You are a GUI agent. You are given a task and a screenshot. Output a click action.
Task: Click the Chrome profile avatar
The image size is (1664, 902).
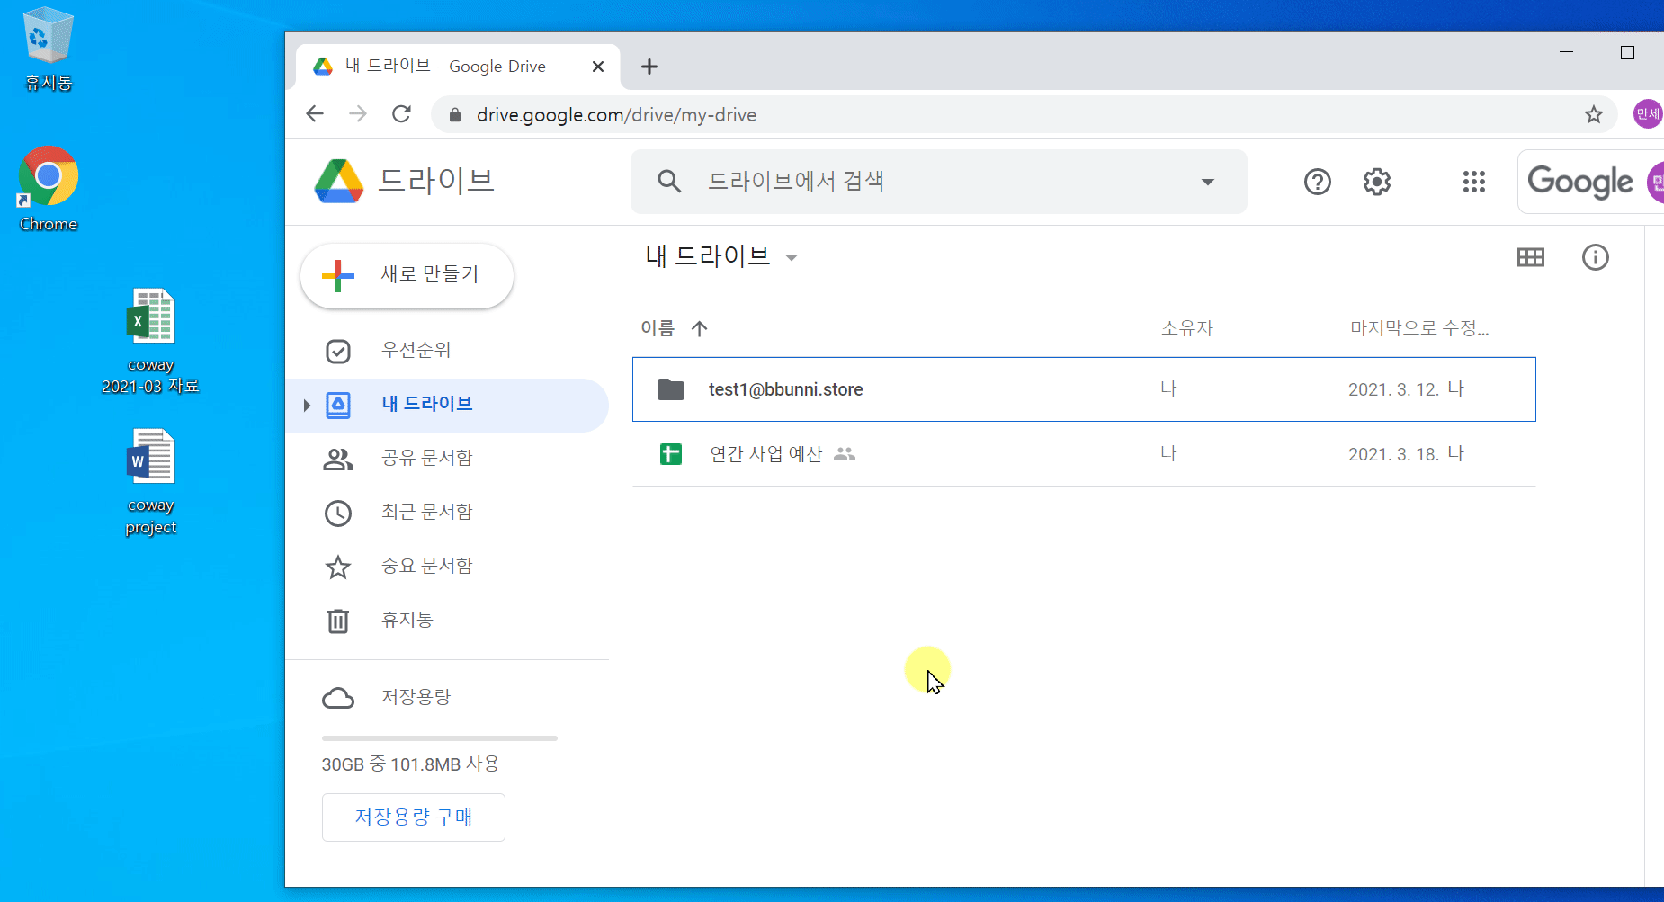pyautogui.click(x=1648, y=113)
